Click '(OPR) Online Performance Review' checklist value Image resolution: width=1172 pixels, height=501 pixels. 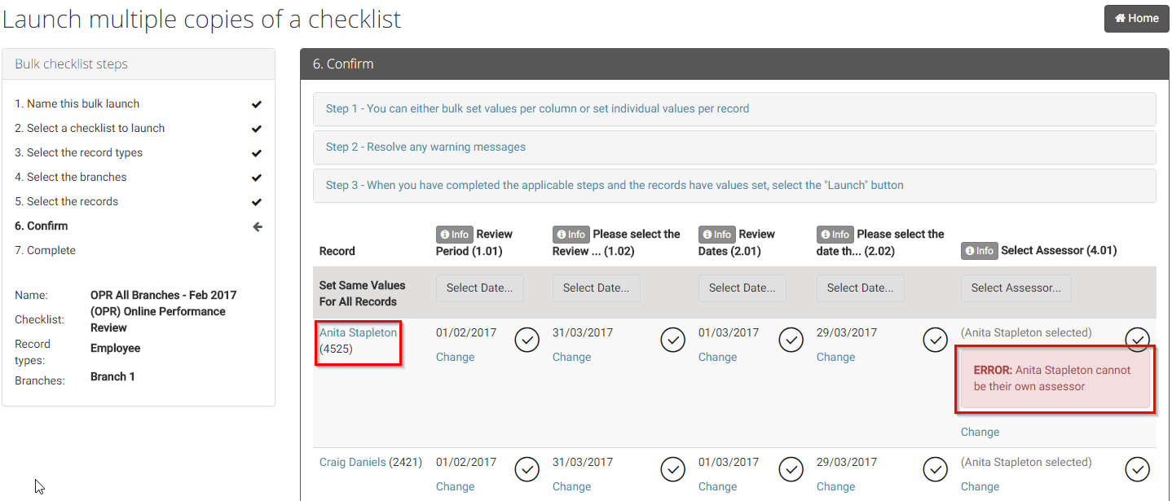[x=158, y=319]
